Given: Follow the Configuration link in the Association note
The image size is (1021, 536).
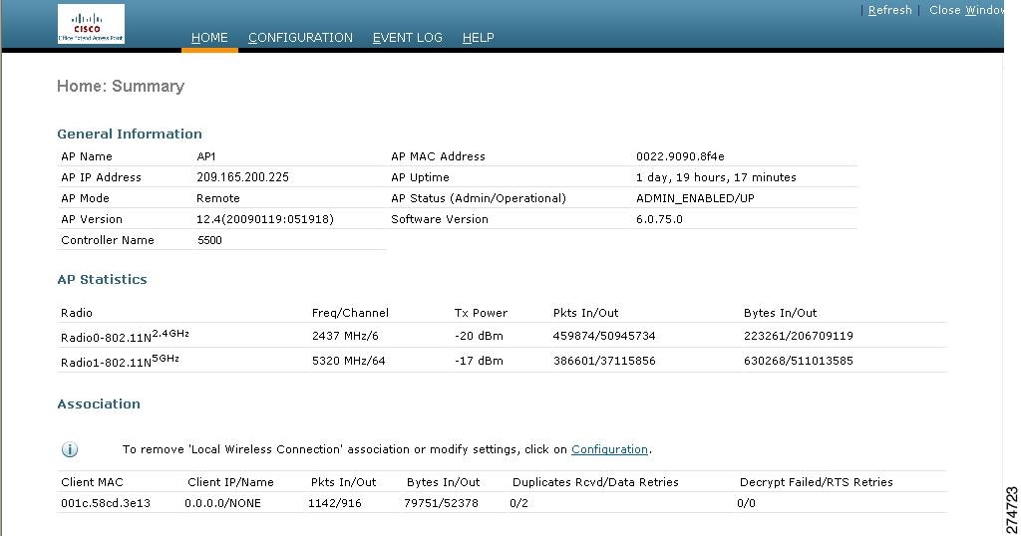Looking at the screenshot, I should click(609, 449).
